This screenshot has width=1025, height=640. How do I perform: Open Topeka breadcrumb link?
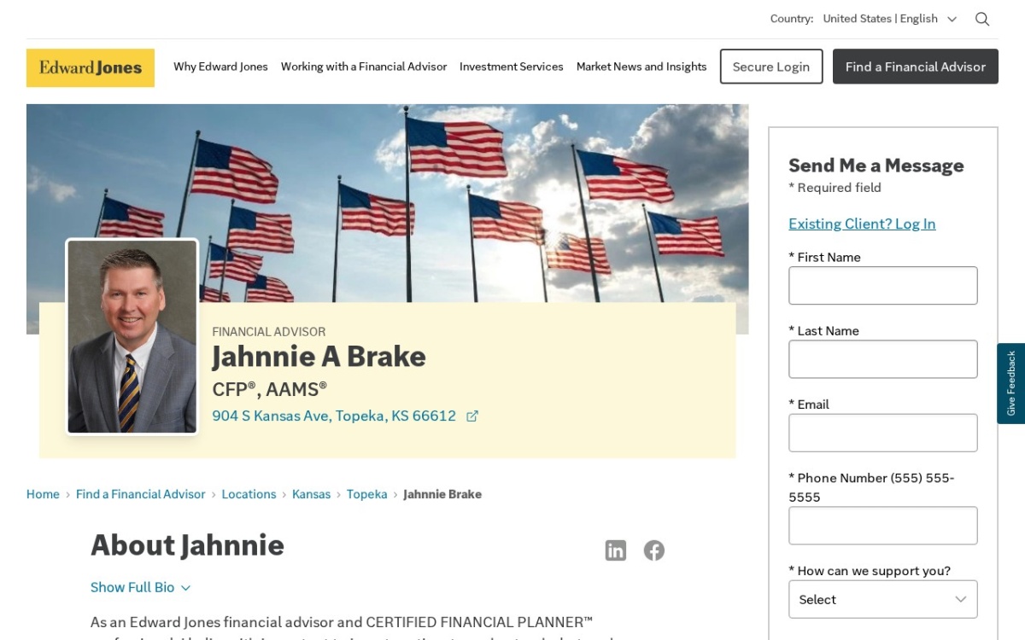coord(366,494)
